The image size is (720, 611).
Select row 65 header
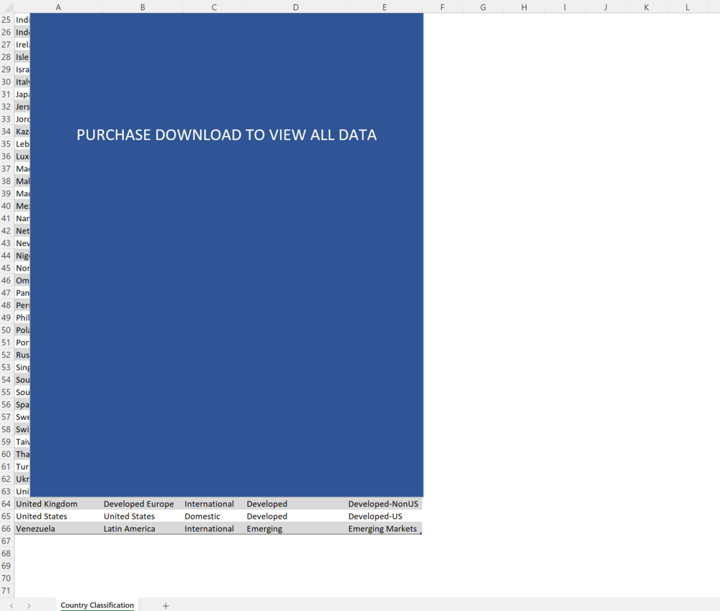6,516
